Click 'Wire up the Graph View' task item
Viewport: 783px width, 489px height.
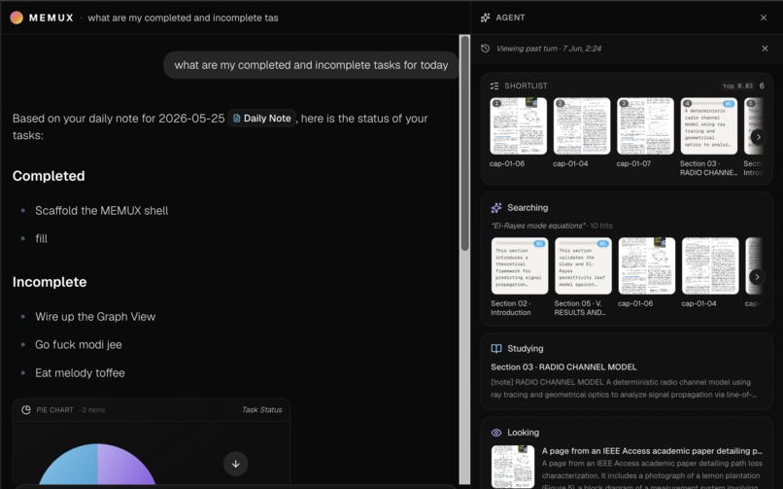pyautogui.click(x=95, y=317)
